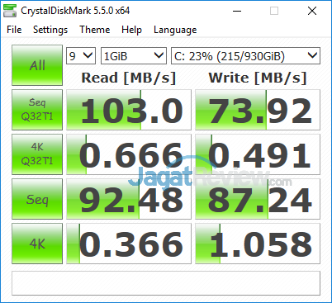
Task: Minimize the CrystalDiskMark window
Action: (x=237, y=11)
